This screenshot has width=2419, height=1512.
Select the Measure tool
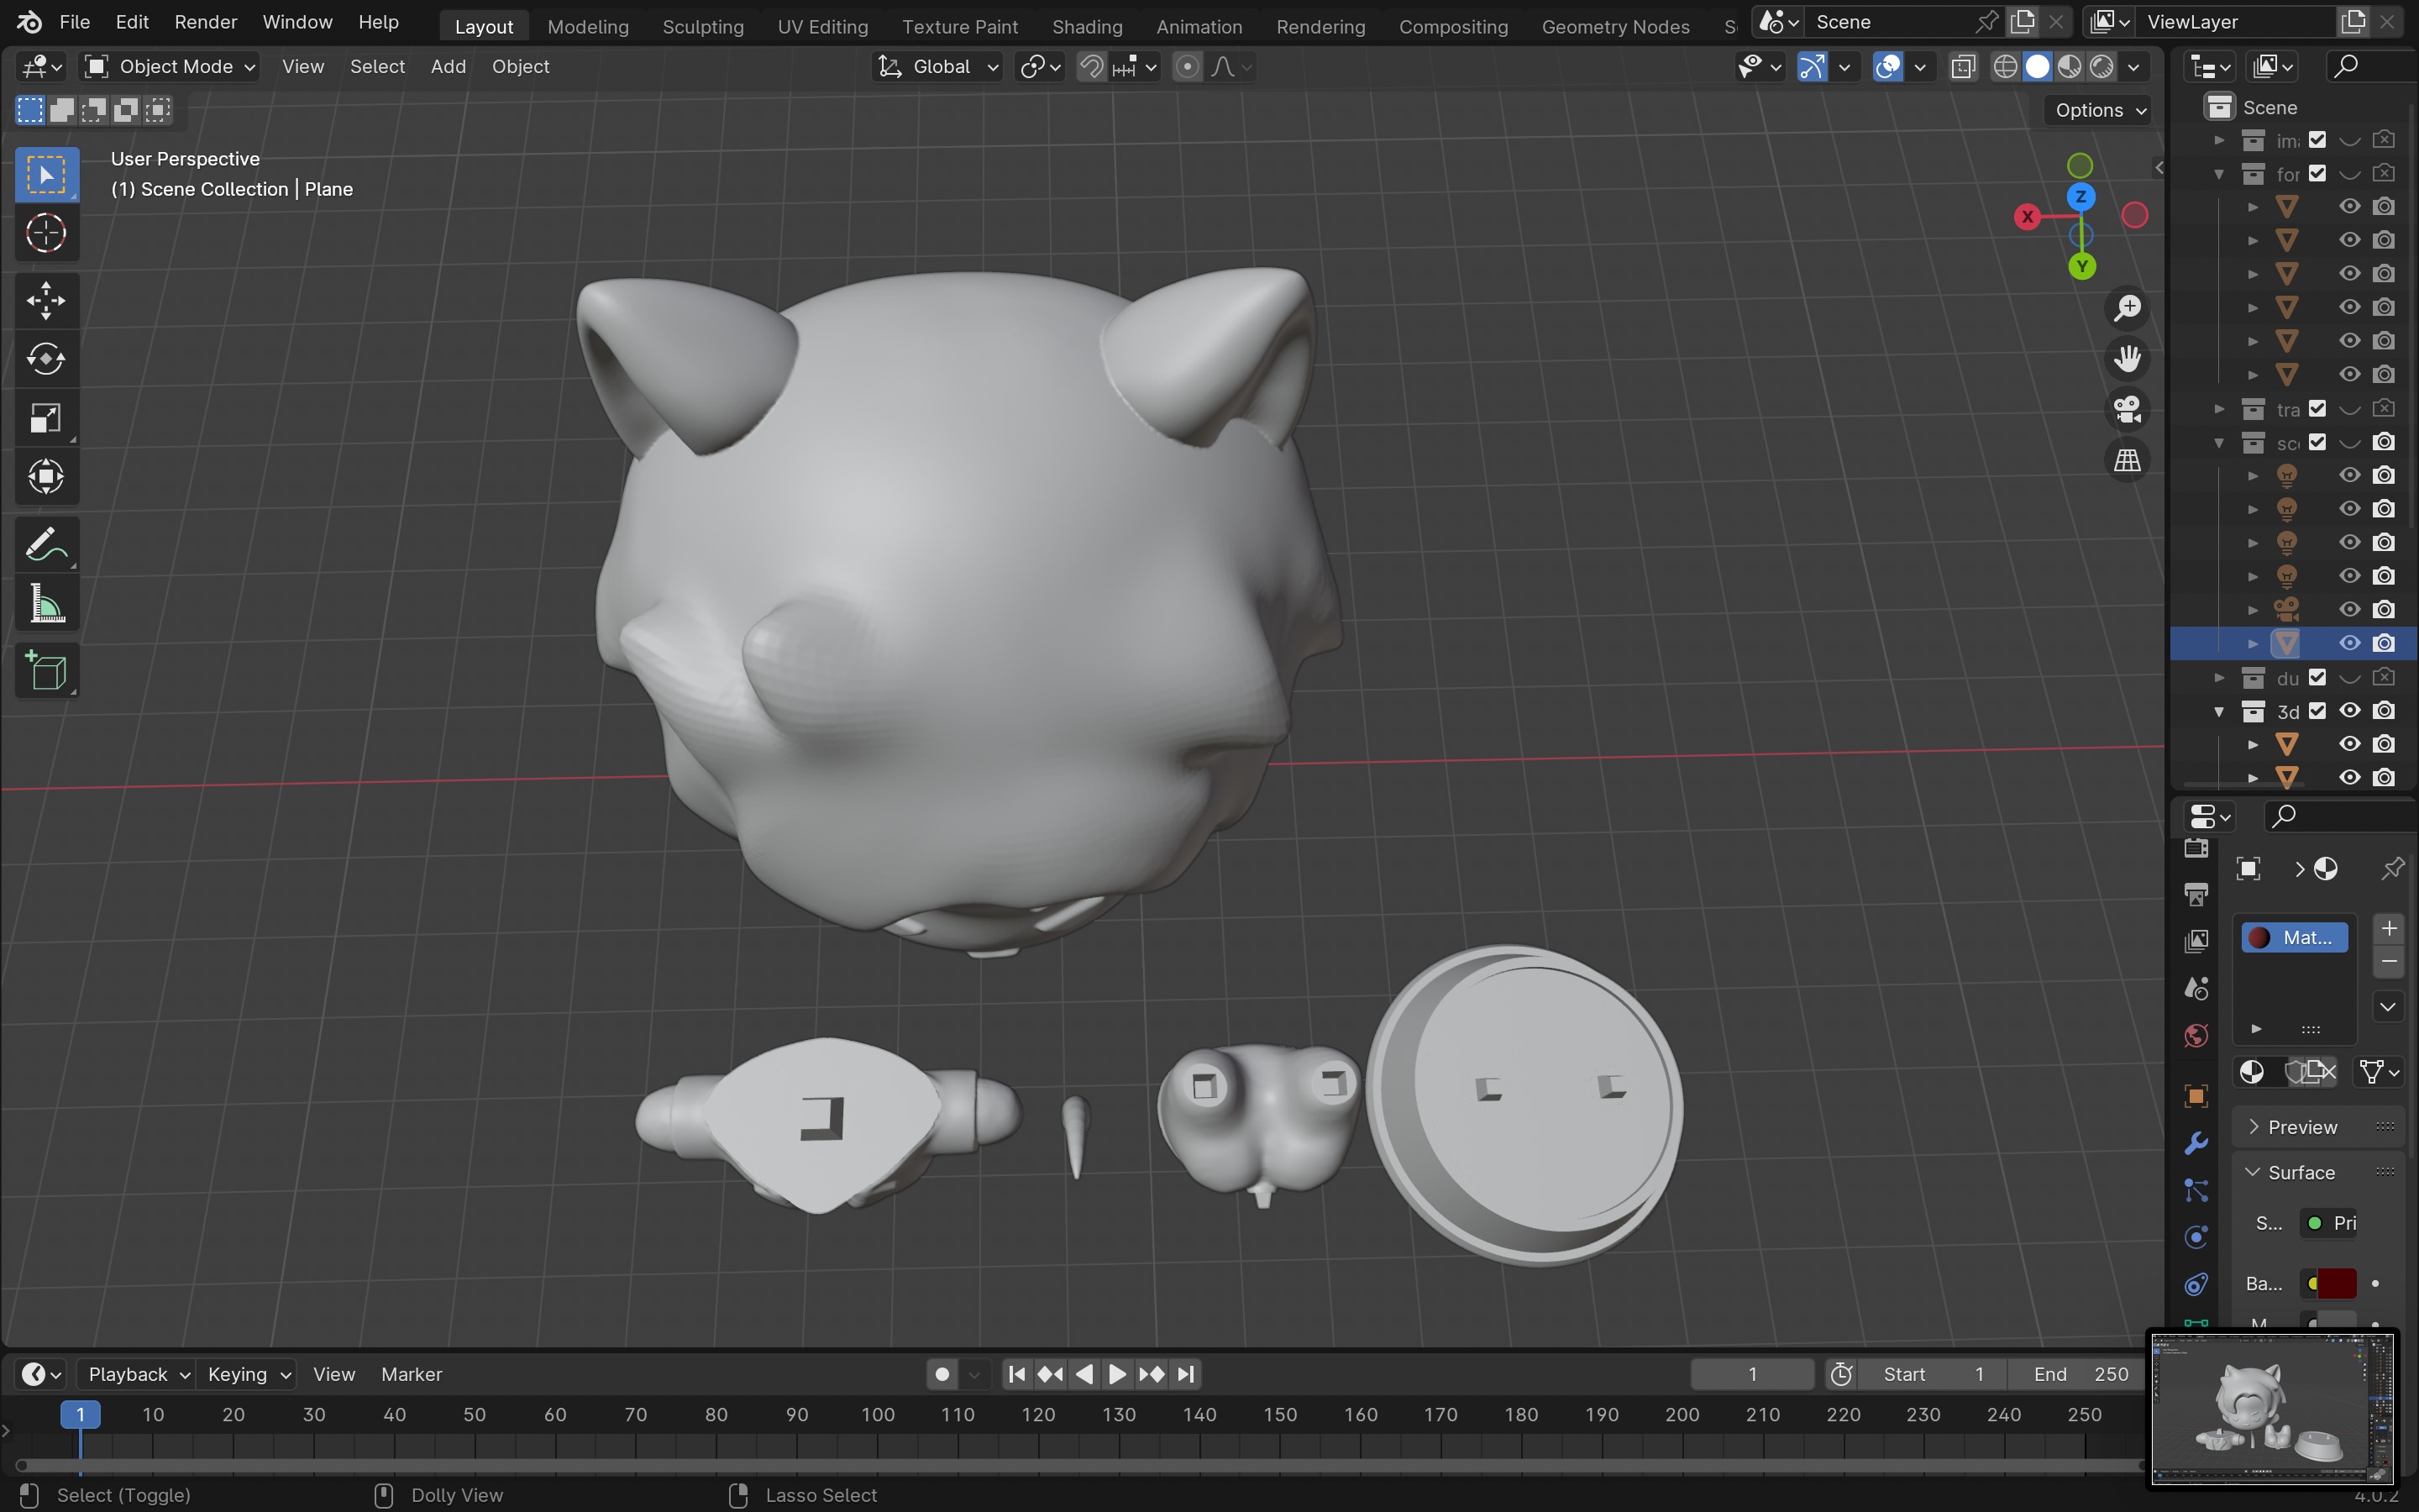(46, 604)
